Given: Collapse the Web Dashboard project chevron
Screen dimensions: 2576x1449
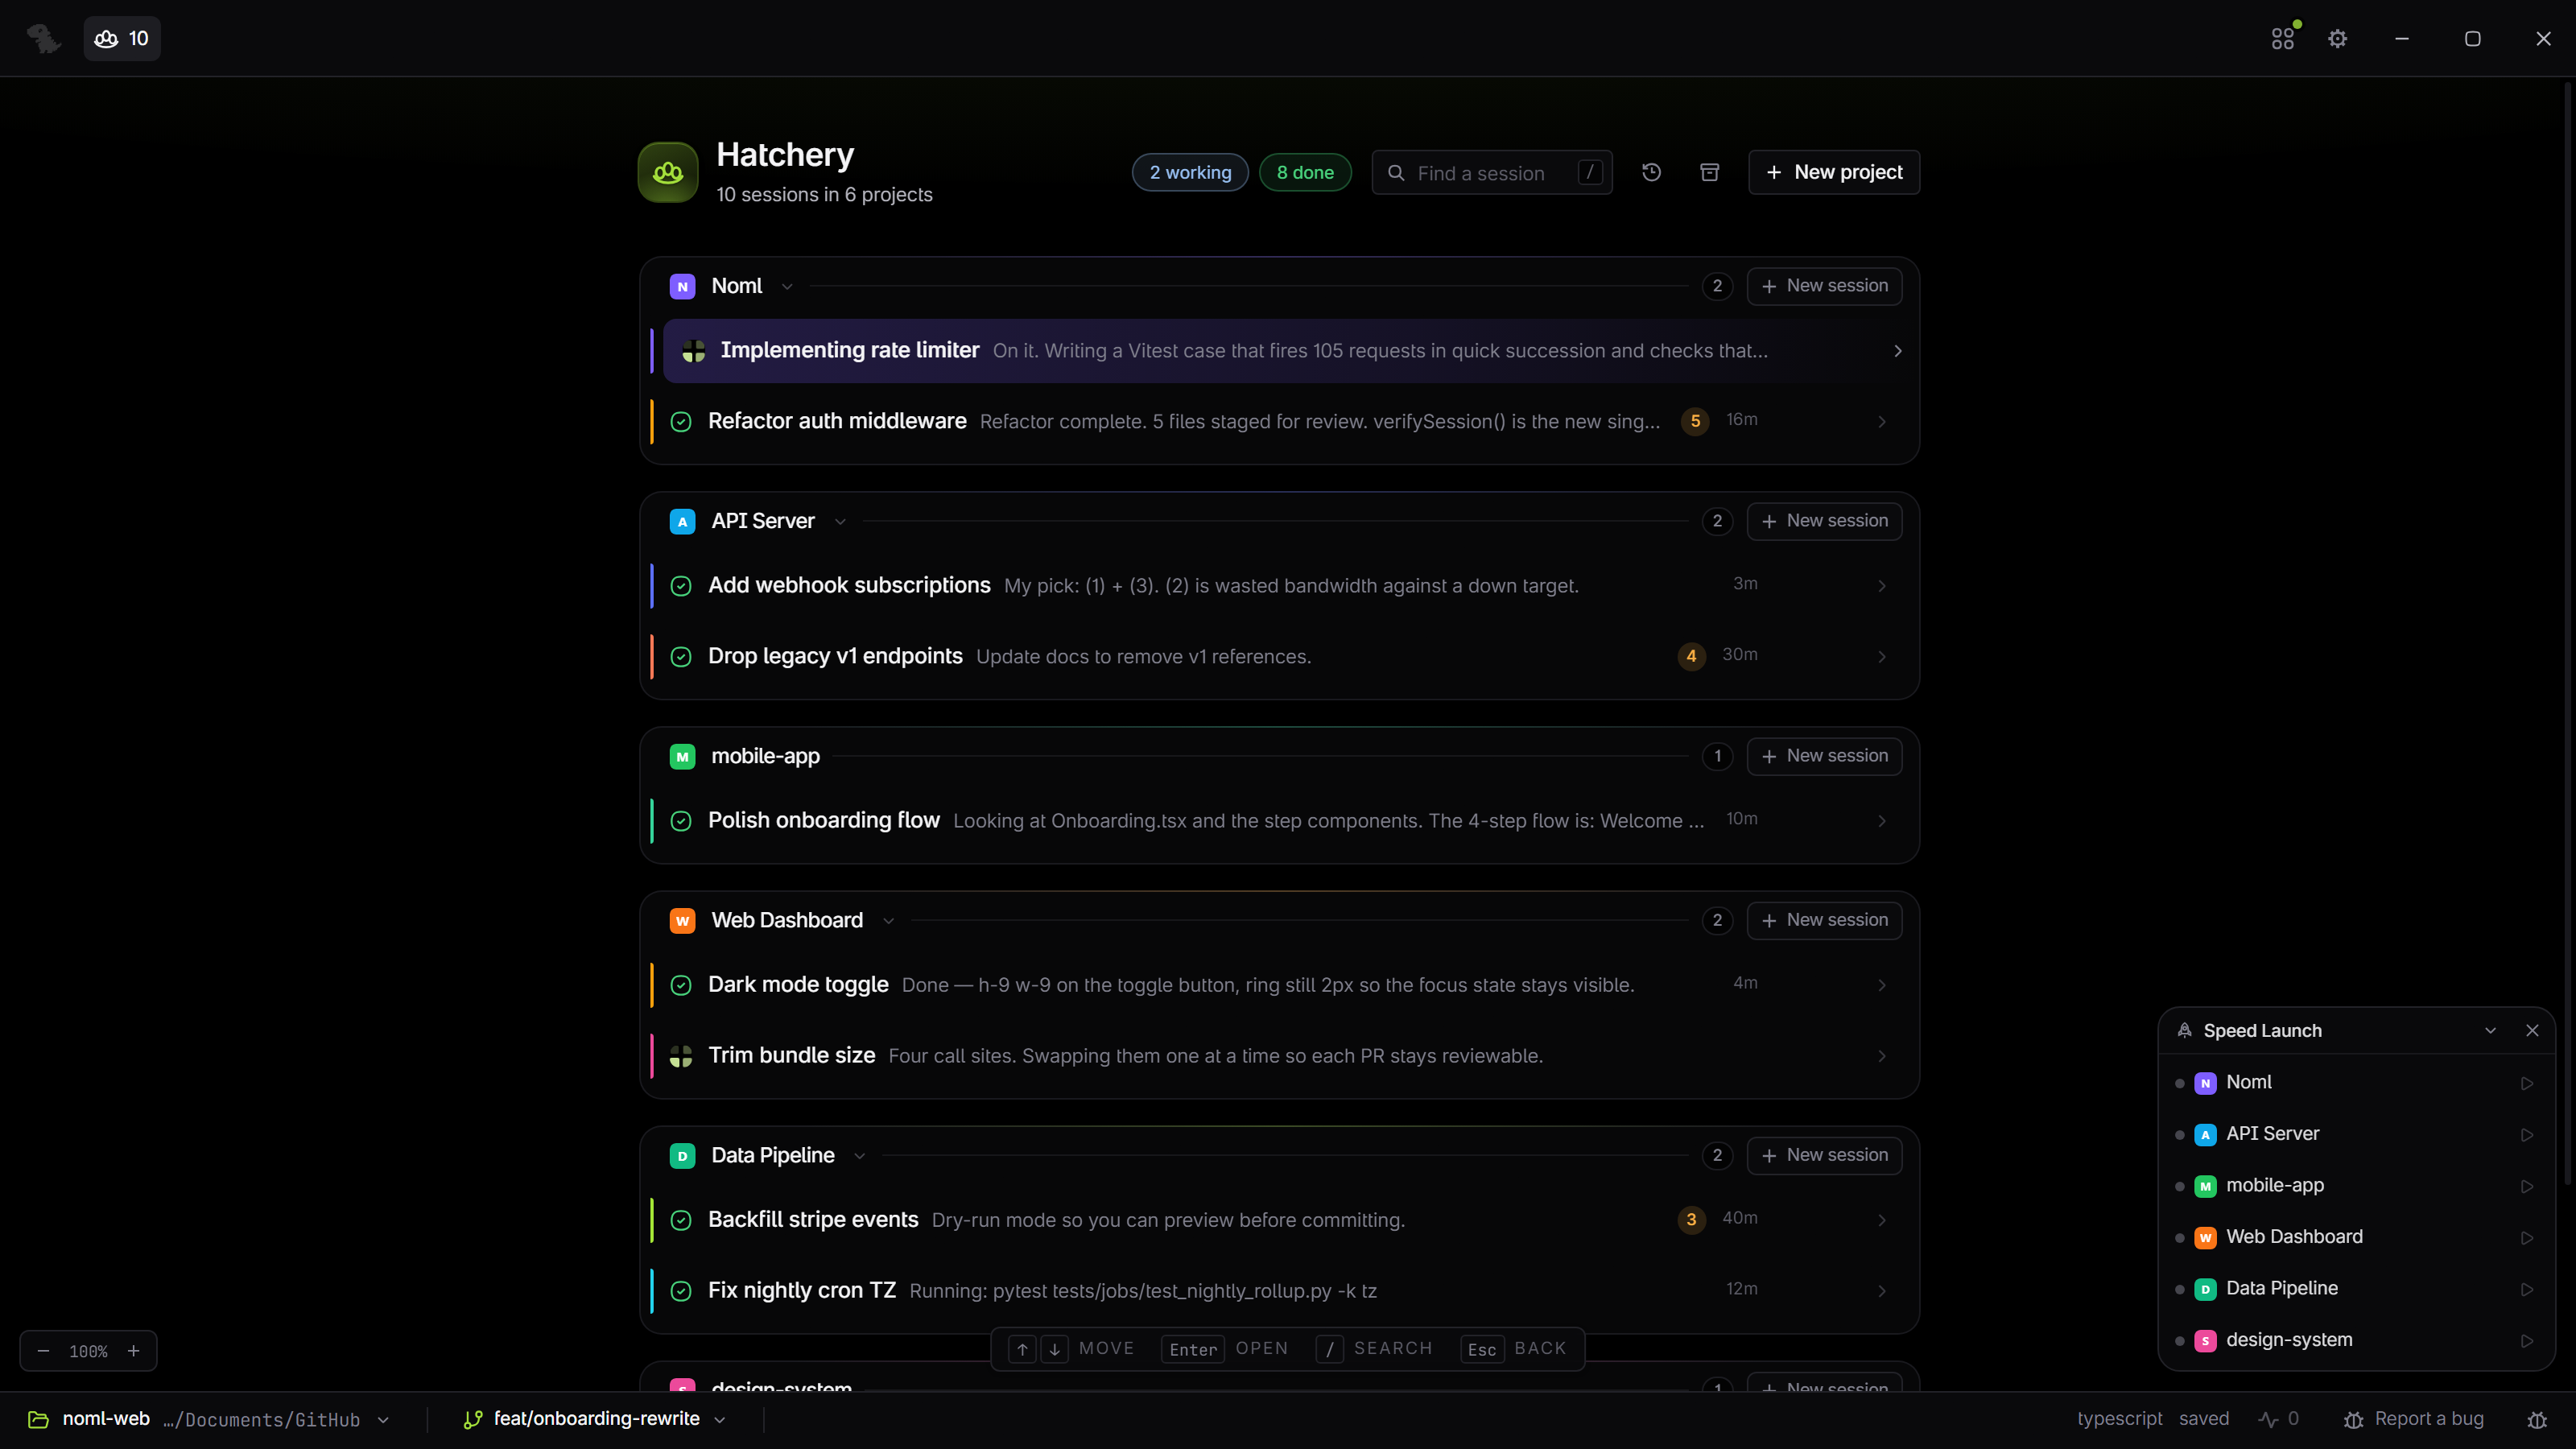Looking at the screenshot, I should [888, 921].
